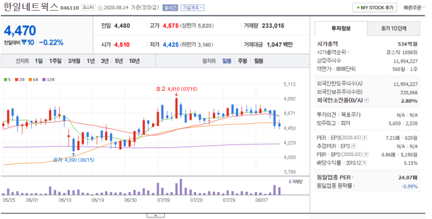Select the 1일 line chart period
Viewport: 432px width, 219px height.
39,61
